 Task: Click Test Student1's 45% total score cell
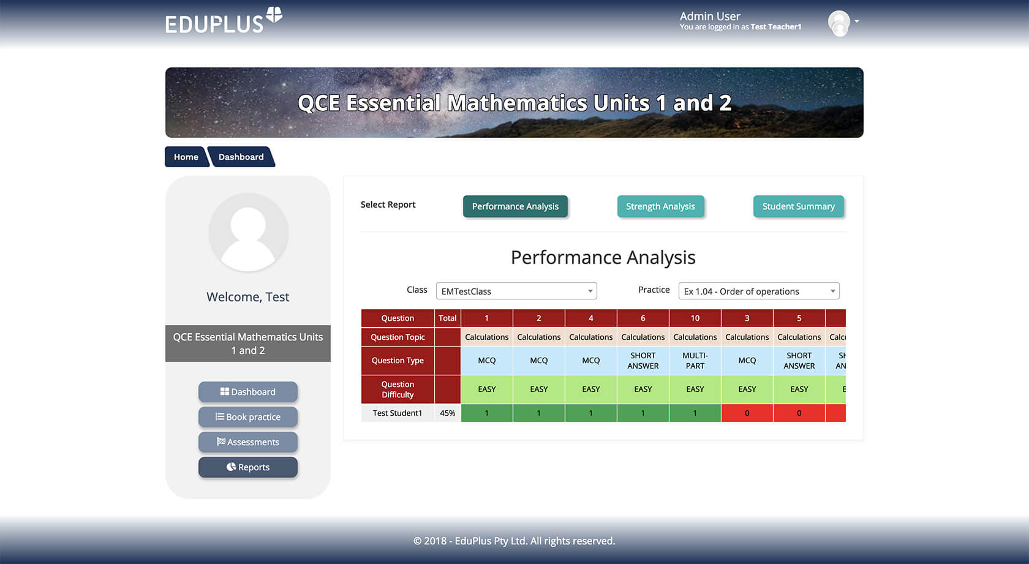pos(447,413)
